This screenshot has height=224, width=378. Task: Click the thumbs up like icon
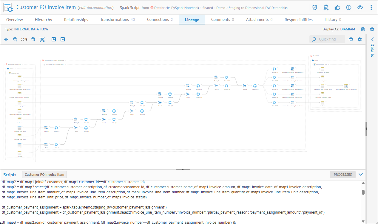337,7
